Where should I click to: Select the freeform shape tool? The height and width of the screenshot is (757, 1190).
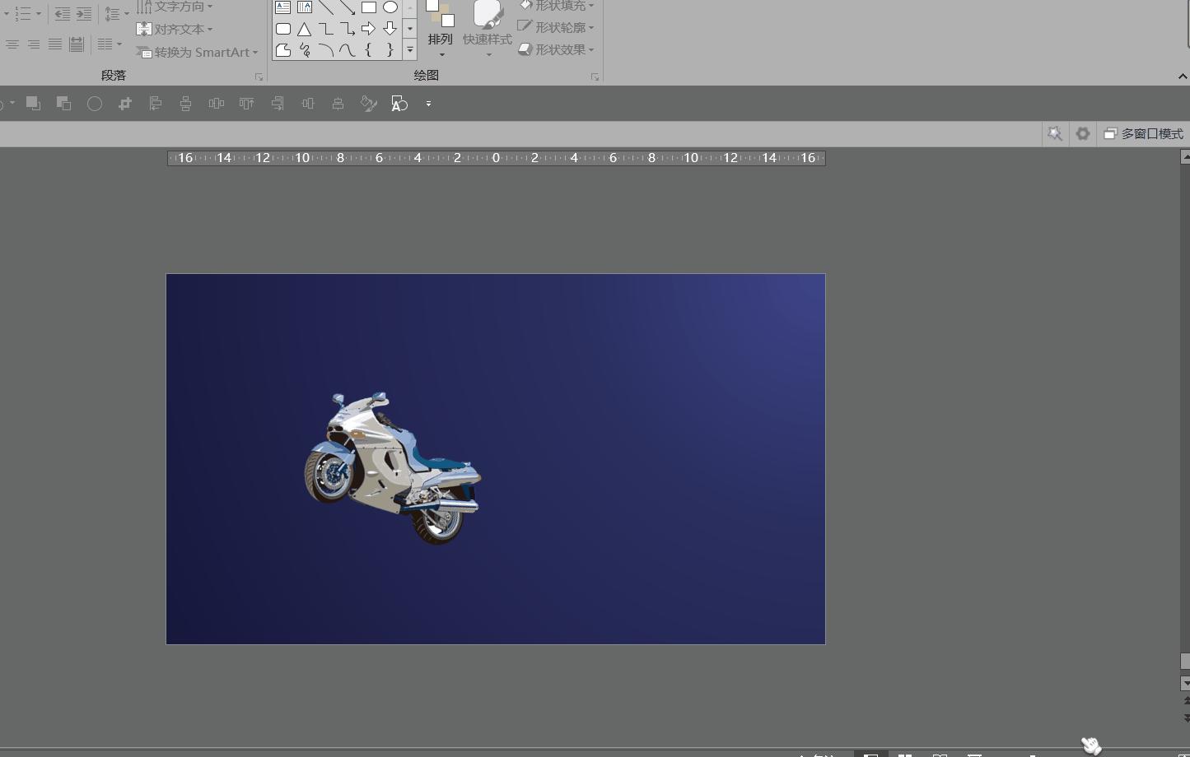pyautogui.click(x=282, y=50)
